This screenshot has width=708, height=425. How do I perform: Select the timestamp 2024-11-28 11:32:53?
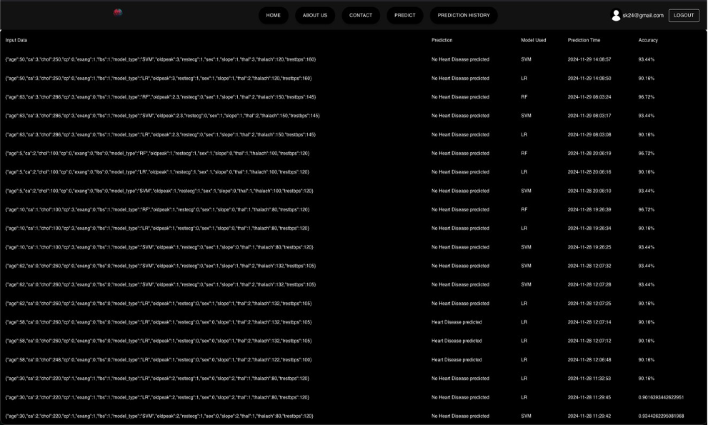click(x=589, y=379)
